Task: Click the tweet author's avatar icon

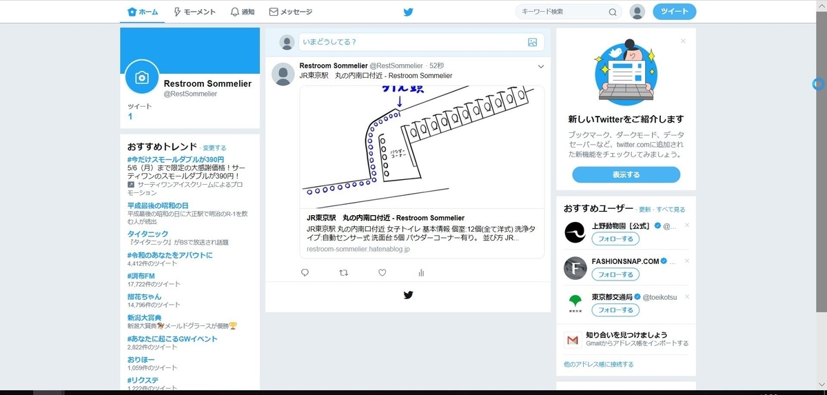Action: (283, 74)
